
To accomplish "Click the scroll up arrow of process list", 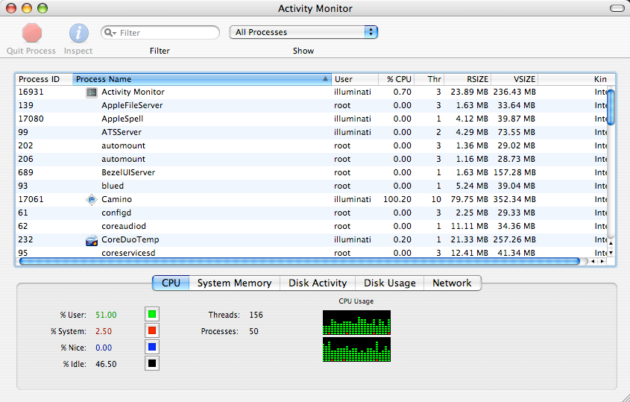I will 611,243.
